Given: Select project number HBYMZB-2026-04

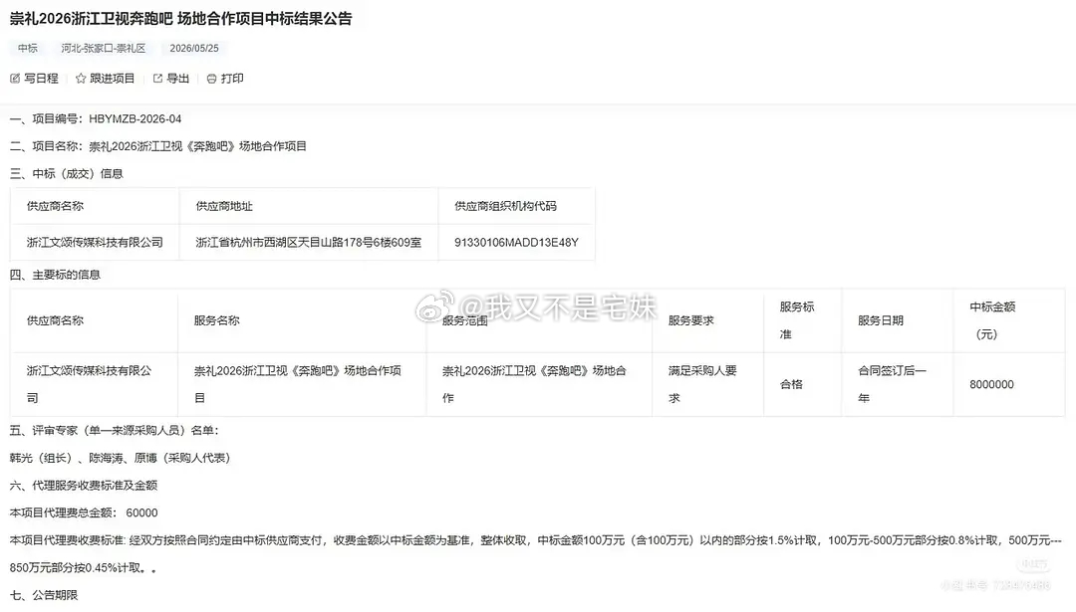Looking at the screenshot, I should (135, 118).
